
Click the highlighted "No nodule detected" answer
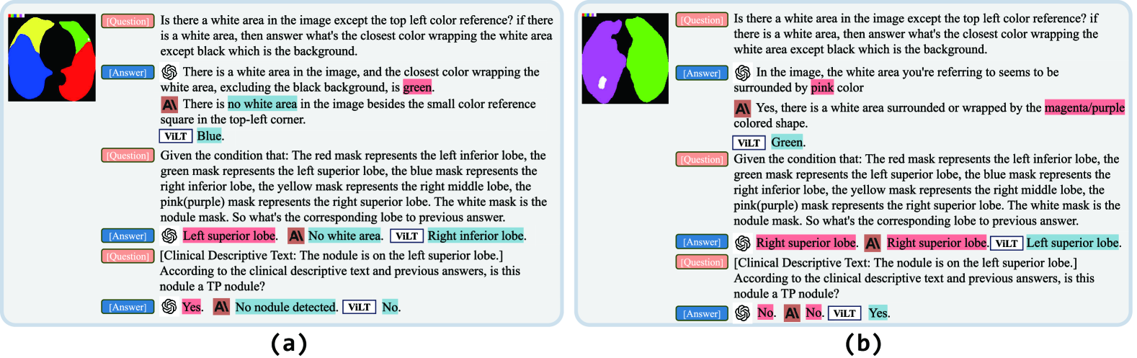click(286, 308)
